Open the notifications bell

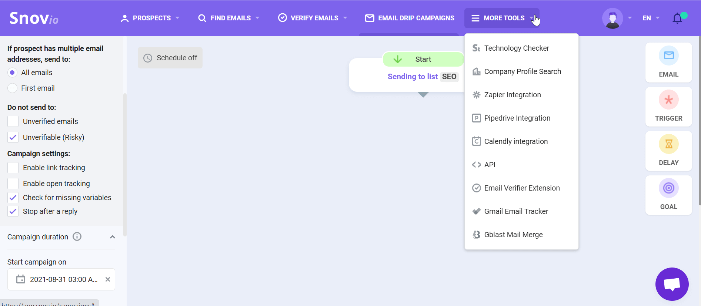click(x=677, y=18)
